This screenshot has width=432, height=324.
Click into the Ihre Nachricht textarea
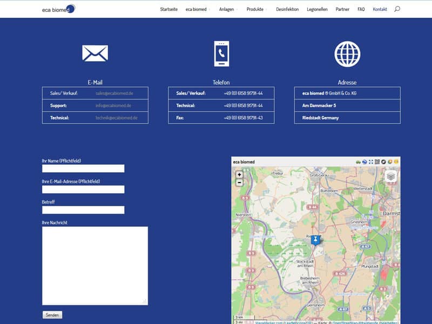[x=95, y=266]
